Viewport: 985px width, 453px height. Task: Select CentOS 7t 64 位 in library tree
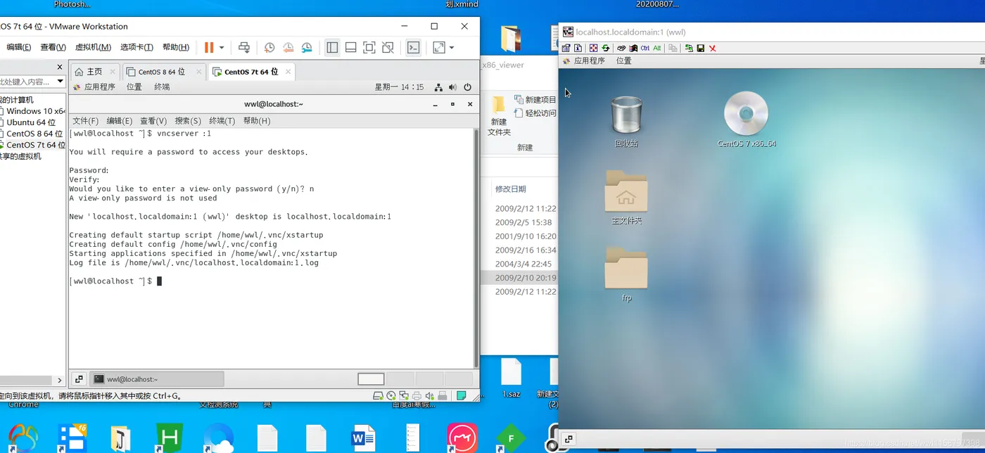(36, 145)
